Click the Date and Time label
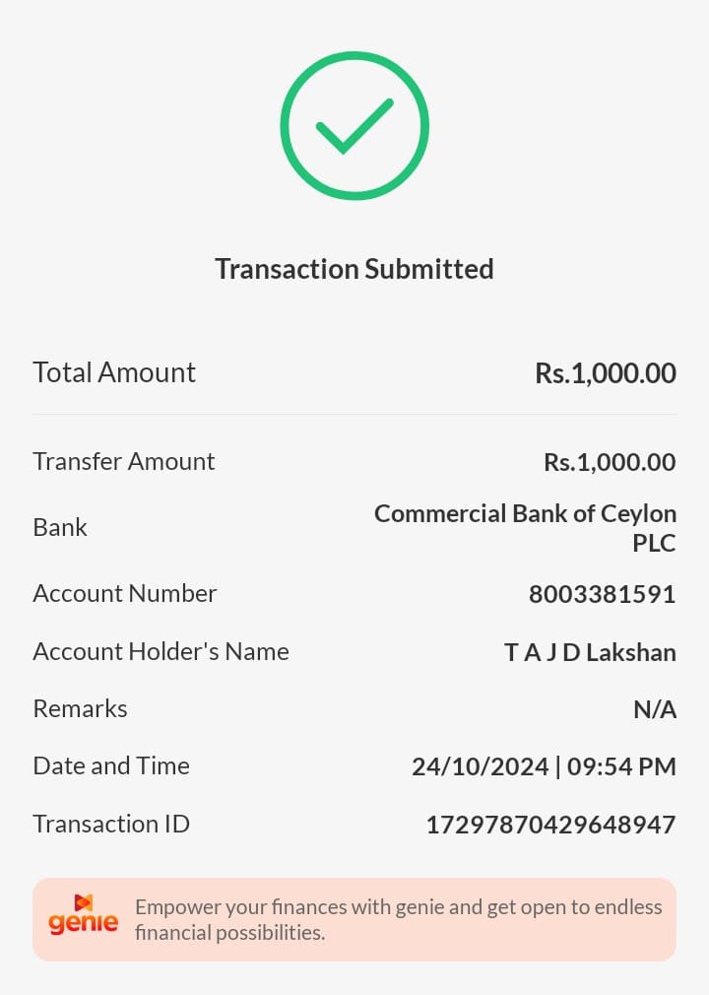The width and height of the screenshot is (709, 995). click(x=111, y=765)
